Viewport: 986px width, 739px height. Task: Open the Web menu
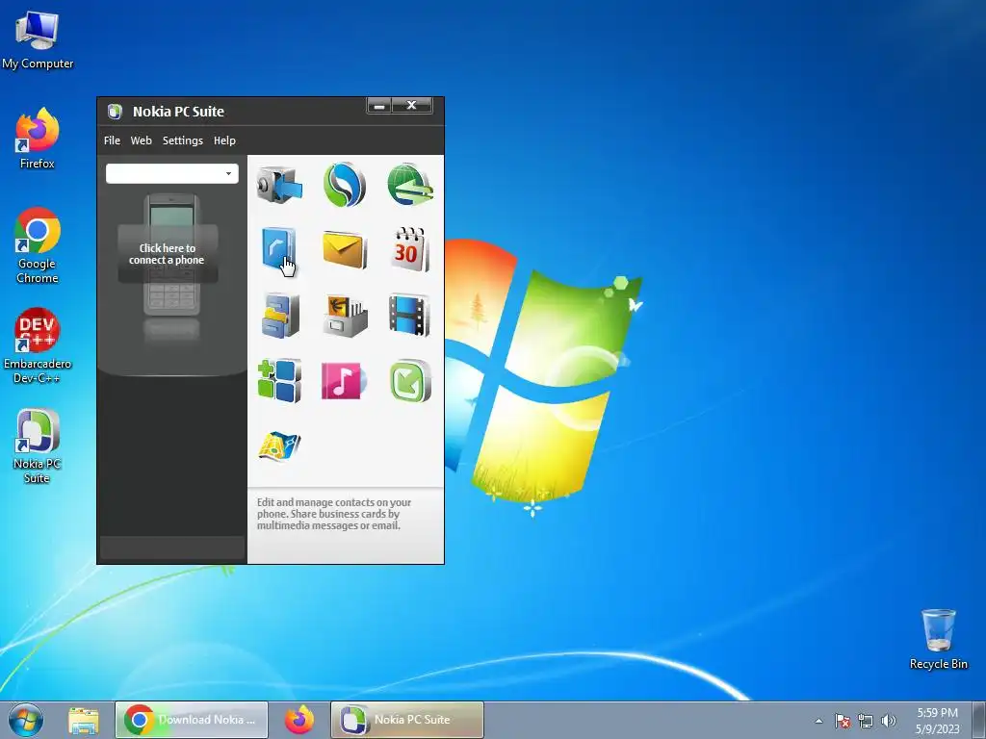point(141,140)
